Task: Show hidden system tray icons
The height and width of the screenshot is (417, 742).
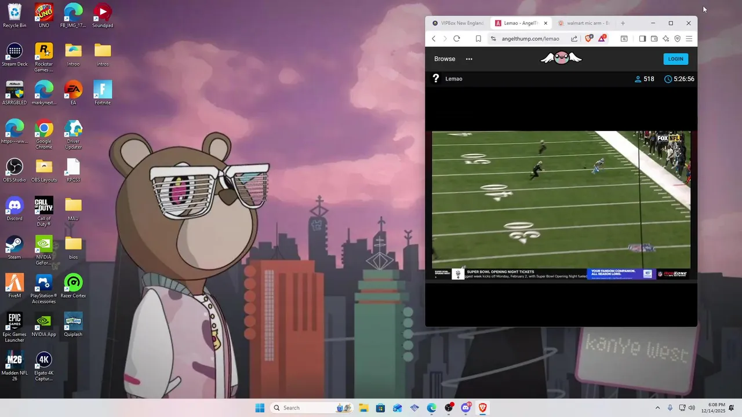Action: pyautogui.click(x=657, y=408)
